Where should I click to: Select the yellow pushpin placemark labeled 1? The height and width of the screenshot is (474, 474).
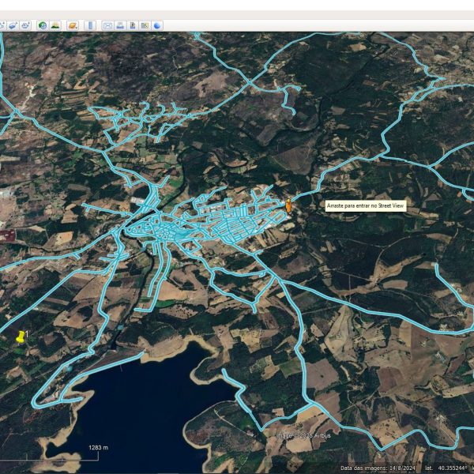point(21,337)
